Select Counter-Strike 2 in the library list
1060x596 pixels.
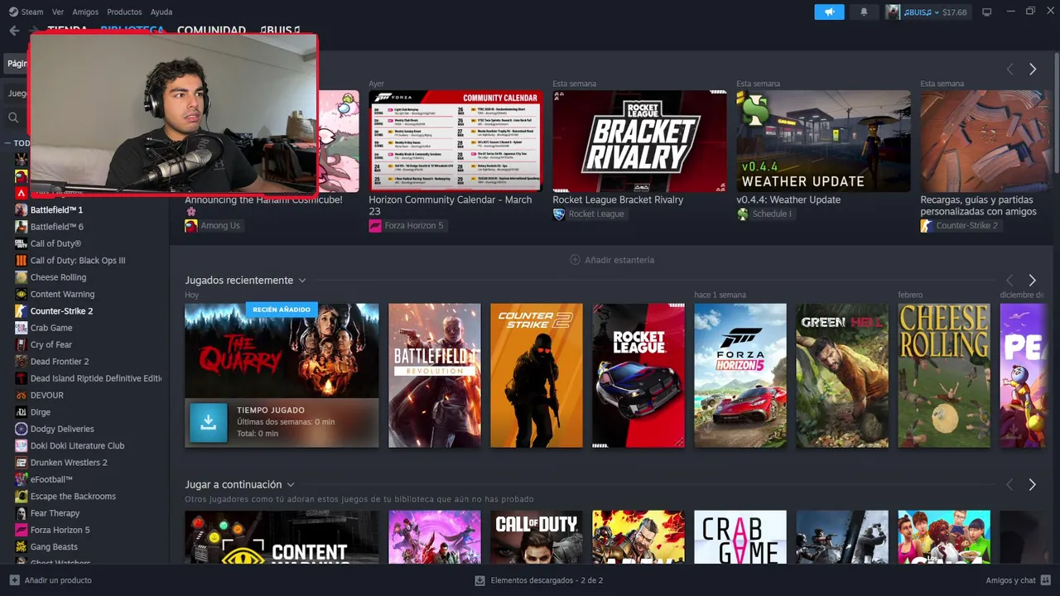tap(61, 311)
